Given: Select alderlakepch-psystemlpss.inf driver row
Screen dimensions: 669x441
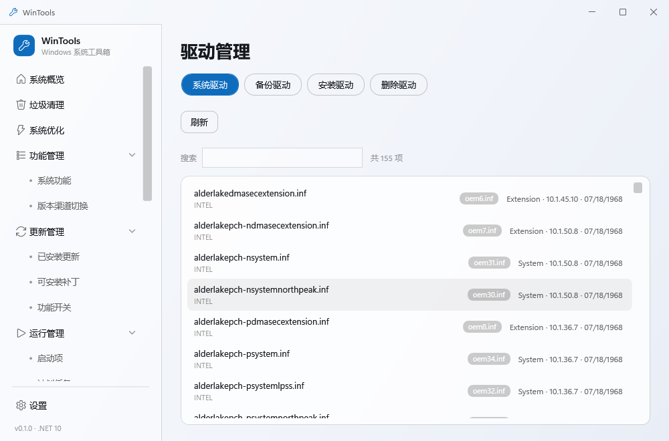Looking at the screenshot, I should [409, 391].
